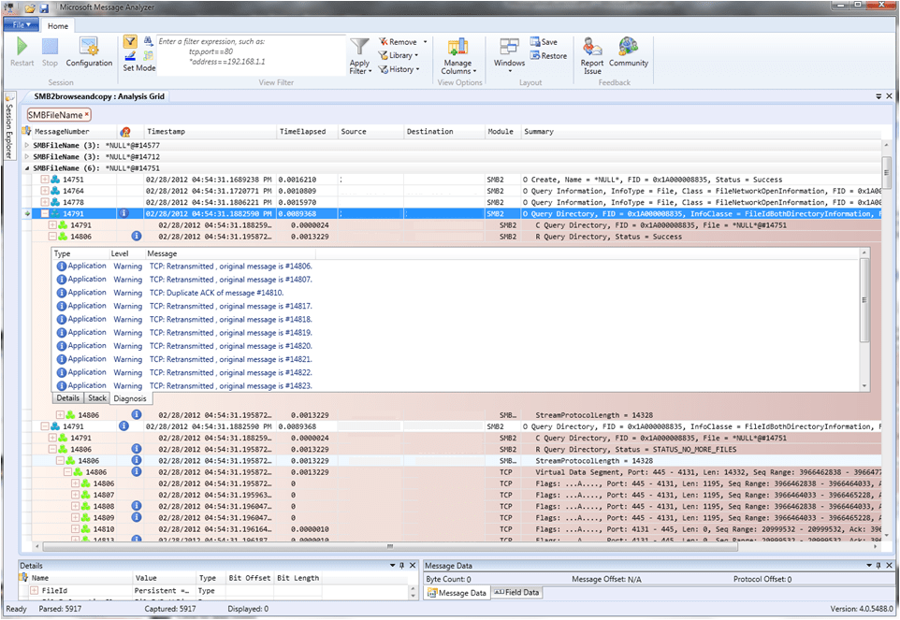Click the Restore layout button

click(x=548, y=55)
